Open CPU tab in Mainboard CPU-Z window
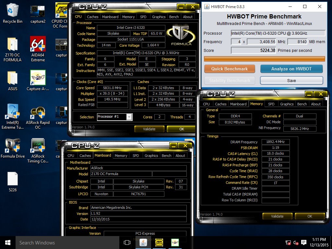 click(x=71, y=155)
